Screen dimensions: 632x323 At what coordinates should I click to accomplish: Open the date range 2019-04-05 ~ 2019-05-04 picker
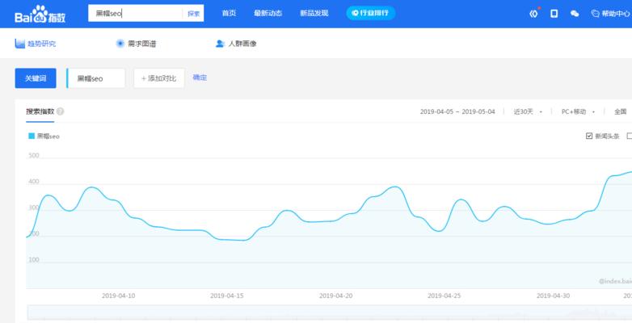click(457, 111)
